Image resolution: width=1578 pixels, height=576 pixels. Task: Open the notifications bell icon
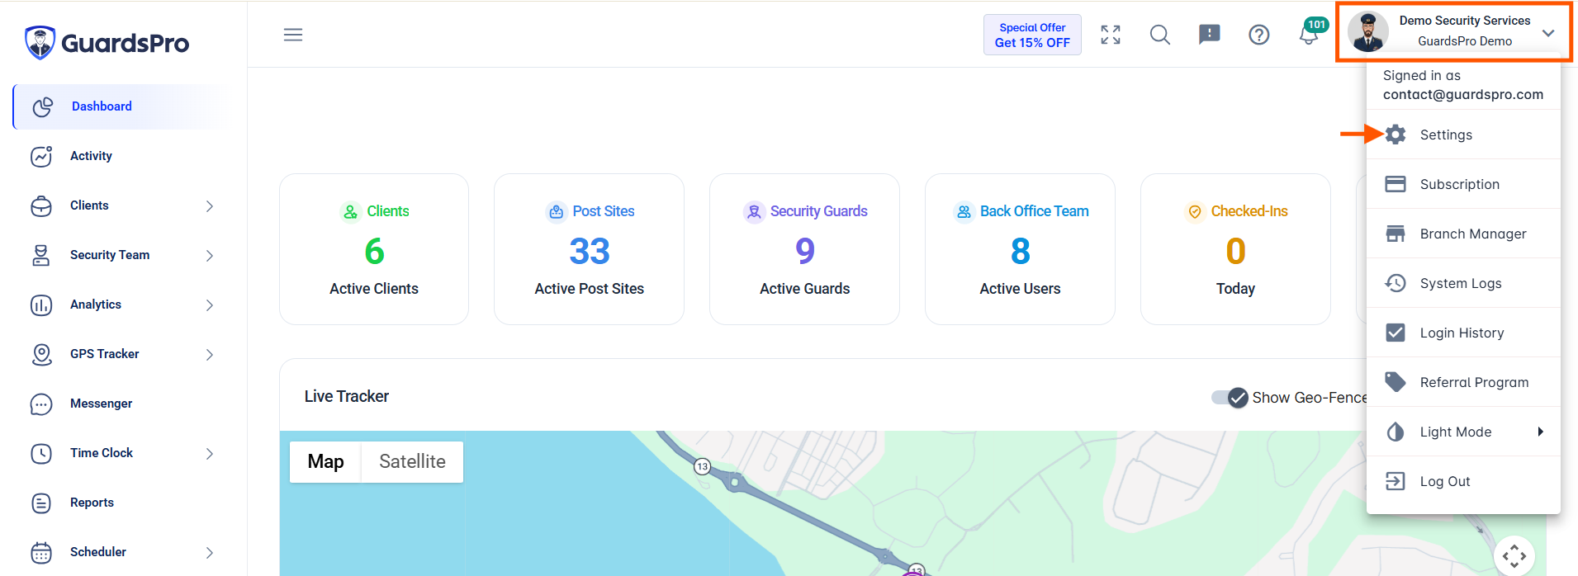click(x=1308, y=36)
